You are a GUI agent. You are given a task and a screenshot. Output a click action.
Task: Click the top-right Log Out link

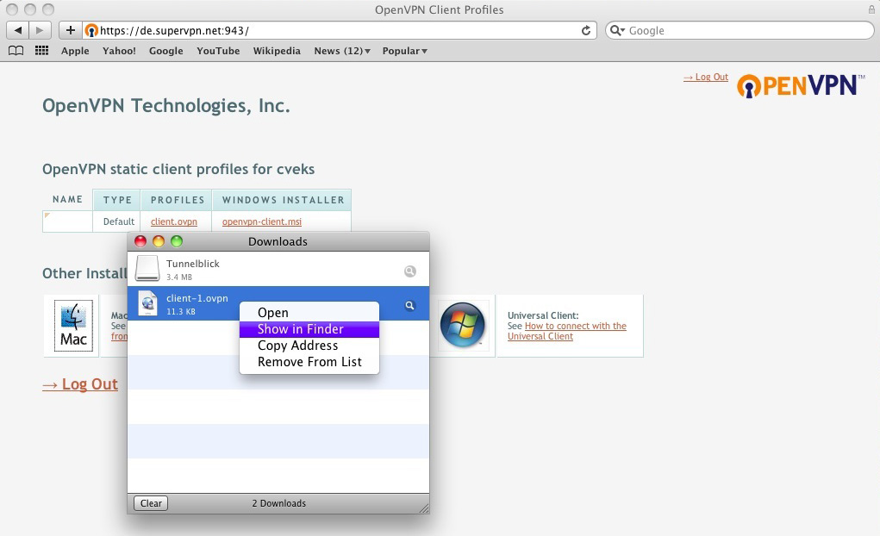705,77
